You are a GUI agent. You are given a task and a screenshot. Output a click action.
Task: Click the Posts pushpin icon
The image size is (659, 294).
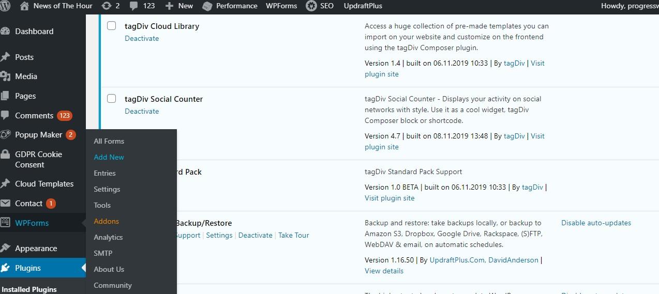(6, 57)
